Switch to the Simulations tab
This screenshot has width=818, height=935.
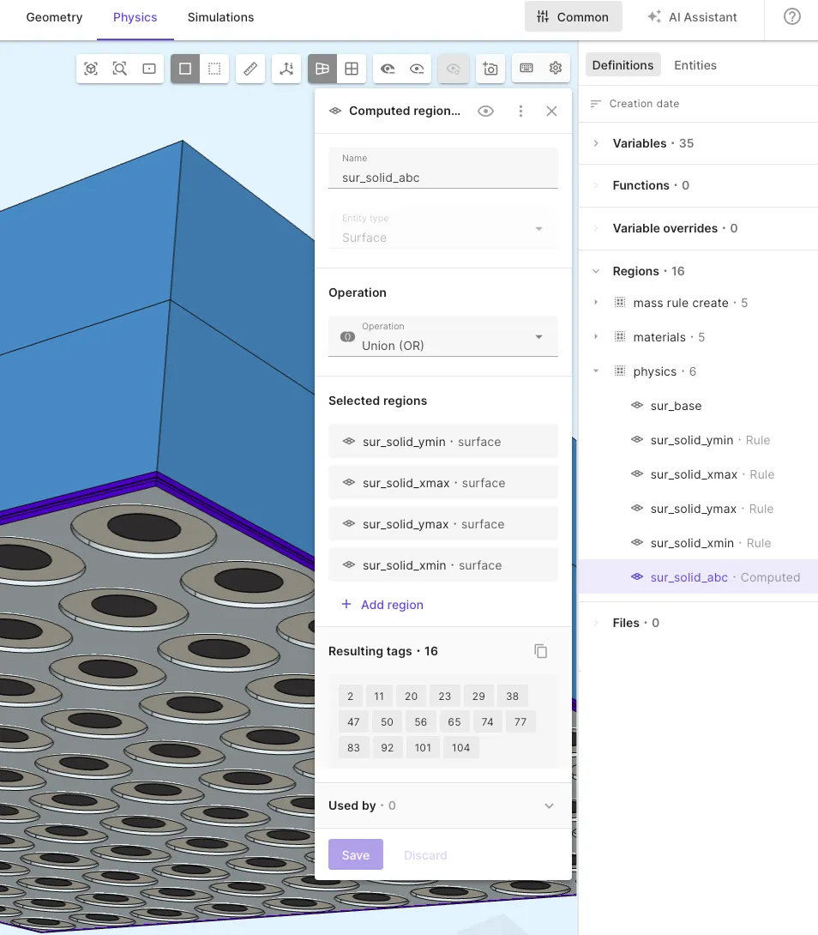click(x=220, y=17)
